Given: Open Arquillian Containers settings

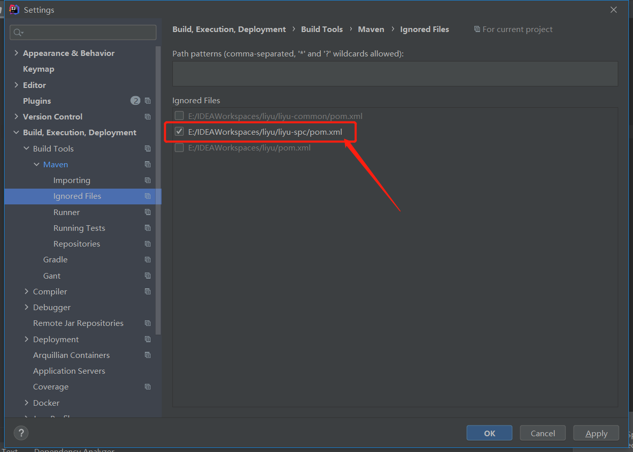Looking at the screenshot, I should (x=72, y=355).
